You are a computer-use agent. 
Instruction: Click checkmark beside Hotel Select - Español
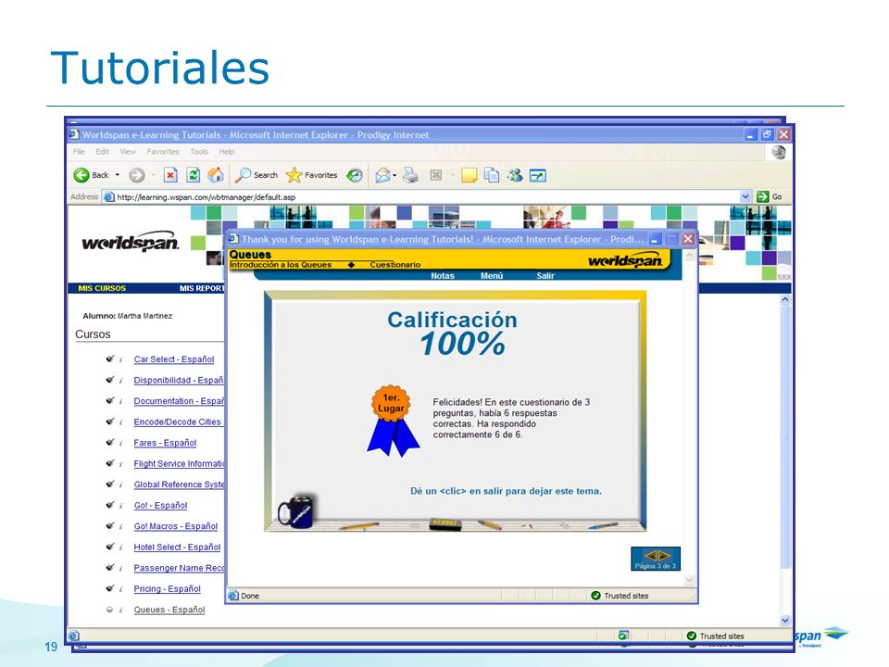point(109,547)
